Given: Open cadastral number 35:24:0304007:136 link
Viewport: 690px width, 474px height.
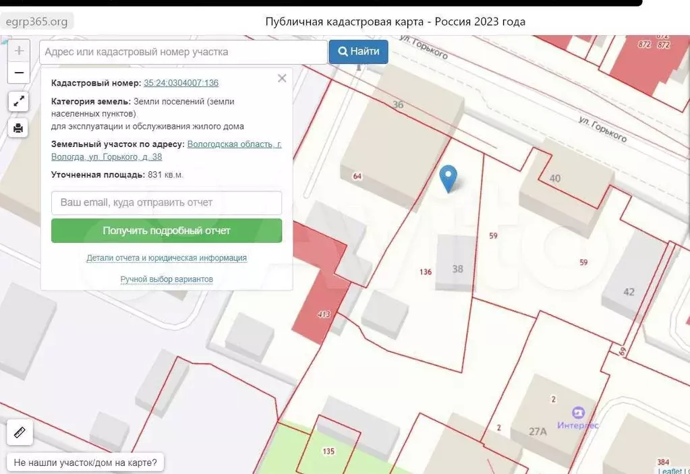Looking at the screenshot, I should pyautogui.click(x=181, y=83).
